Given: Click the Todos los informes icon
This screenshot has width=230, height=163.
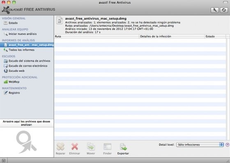Looking at the screenshot, I should click(x=6, y=50).
